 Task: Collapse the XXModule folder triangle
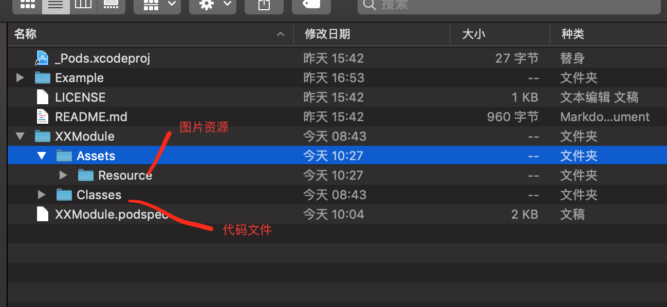pyautogui.click(x=20, y=137)
